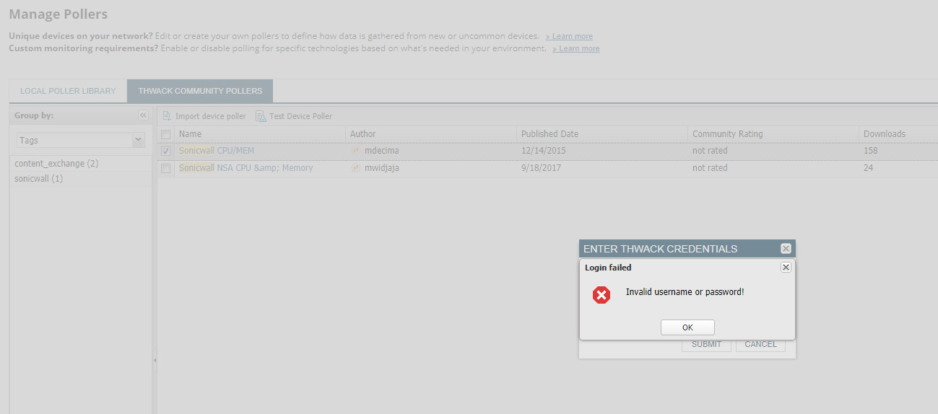Viewport: 938px width, 414px height.
Task: Click the left panel splitter collapse handle
Action: point(155,360)
